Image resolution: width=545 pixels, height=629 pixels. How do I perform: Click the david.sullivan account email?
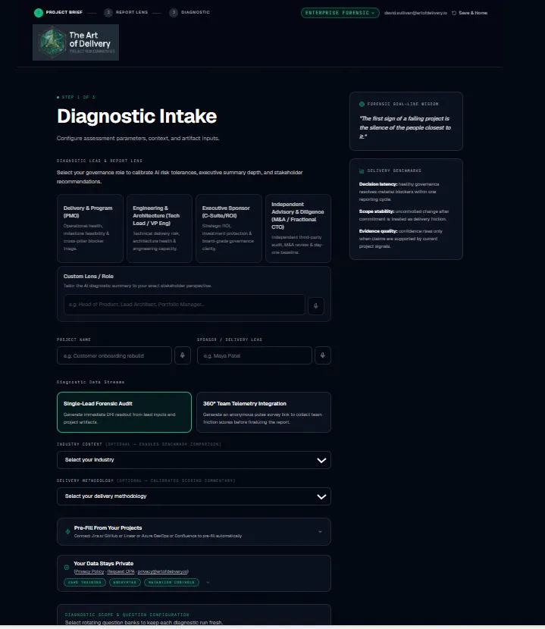click(415, 13)
